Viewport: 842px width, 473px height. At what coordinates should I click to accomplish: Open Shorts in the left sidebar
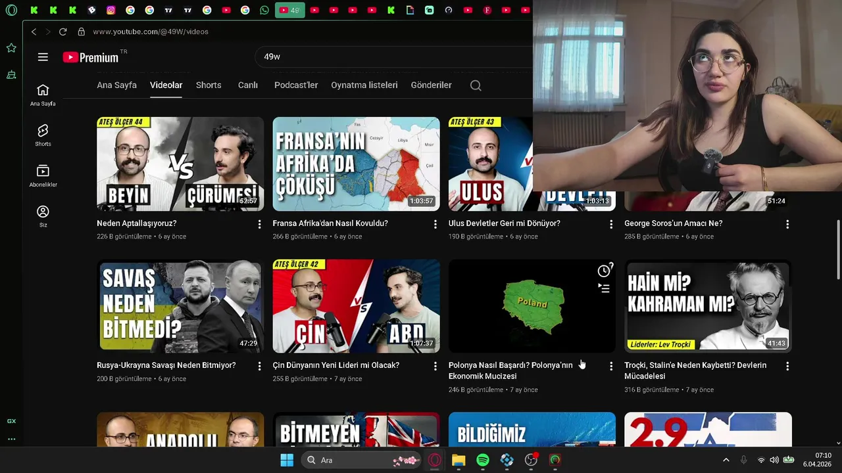tap(43, 135)
